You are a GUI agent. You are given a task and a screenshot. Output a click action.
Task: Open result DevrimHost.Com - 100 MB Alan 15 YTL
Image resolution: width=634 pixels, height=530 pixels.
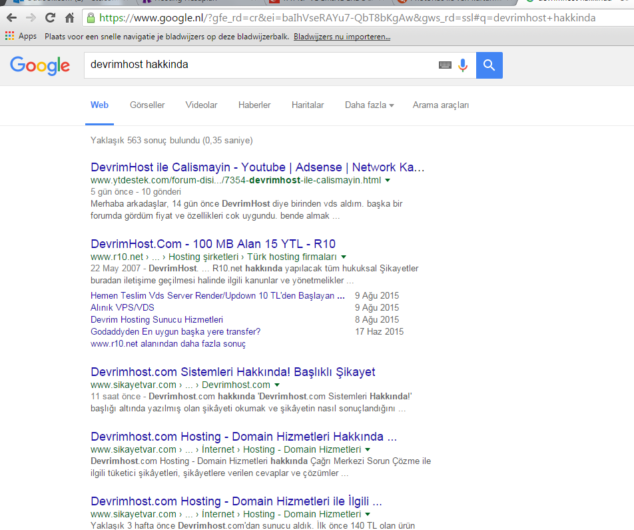coord(213,244)
